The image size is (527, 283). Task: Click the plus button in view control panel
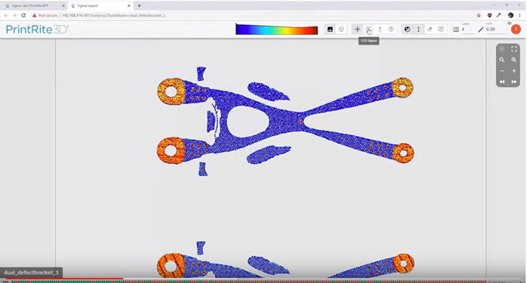(514, 71)
